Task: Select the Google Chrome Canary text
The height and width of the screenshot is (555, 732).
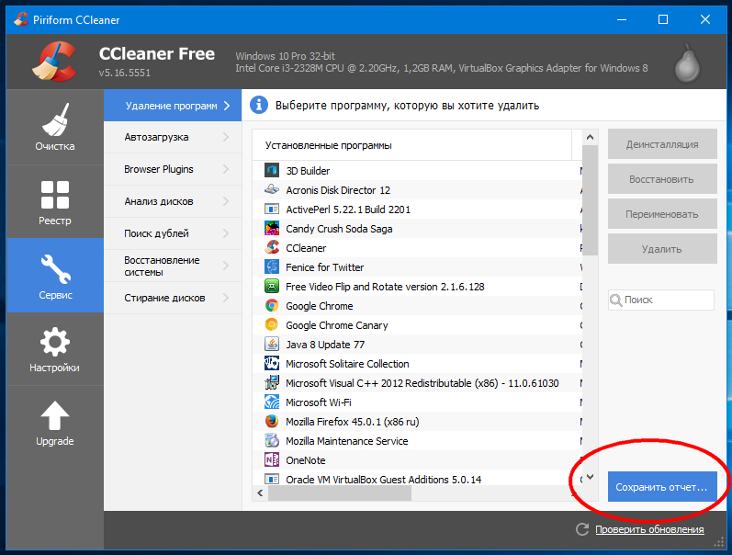Action: [x=336, y=325]
